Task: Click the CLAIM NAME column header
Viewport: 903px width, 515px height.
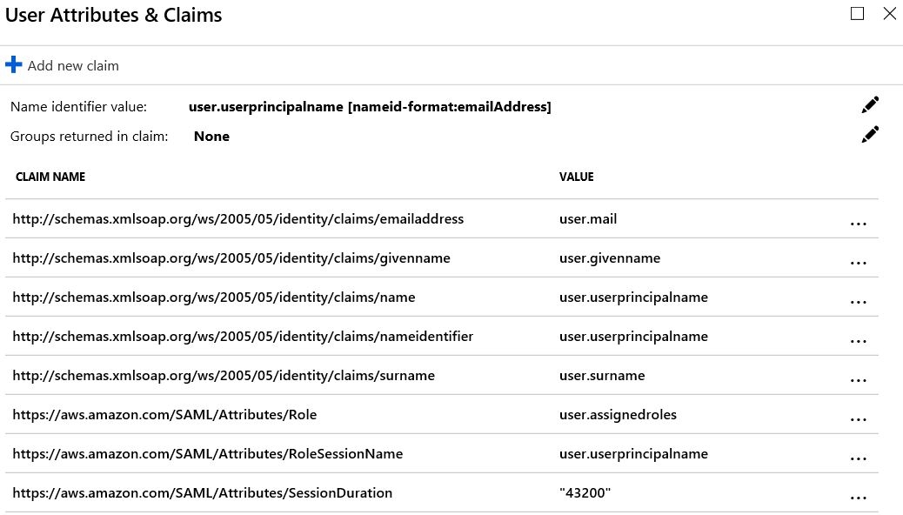Action: 50,177
